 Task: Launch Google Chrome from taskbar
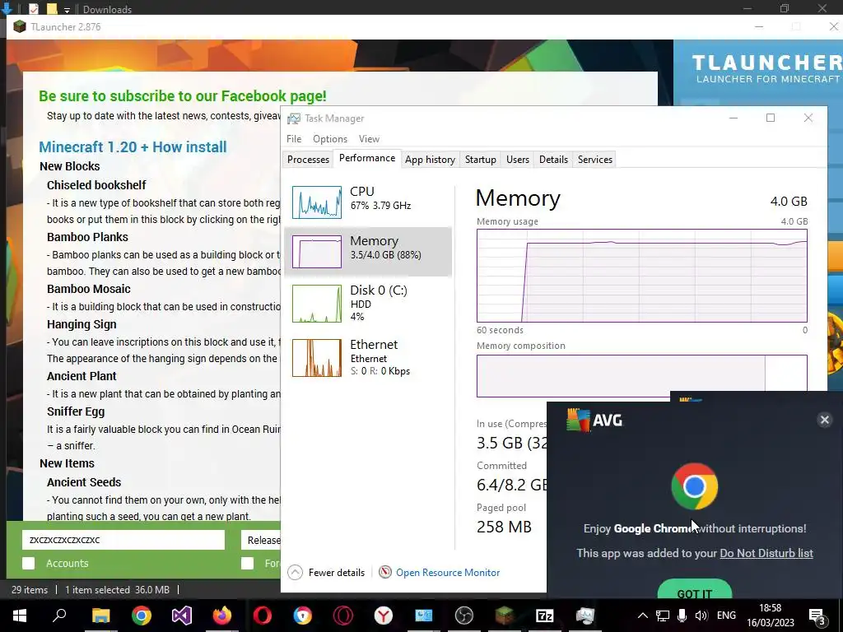(x=142, y=616)
